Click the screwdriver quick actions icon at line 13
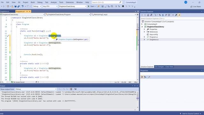Image resolution: width=204 pixels, height=115 pixels. point(8,36)
